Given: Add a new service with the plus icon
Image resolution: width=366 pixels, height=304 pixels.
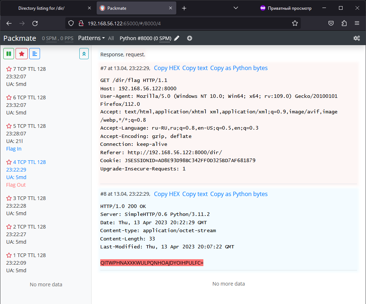Looking at the screenshot, I should (190, 38).
